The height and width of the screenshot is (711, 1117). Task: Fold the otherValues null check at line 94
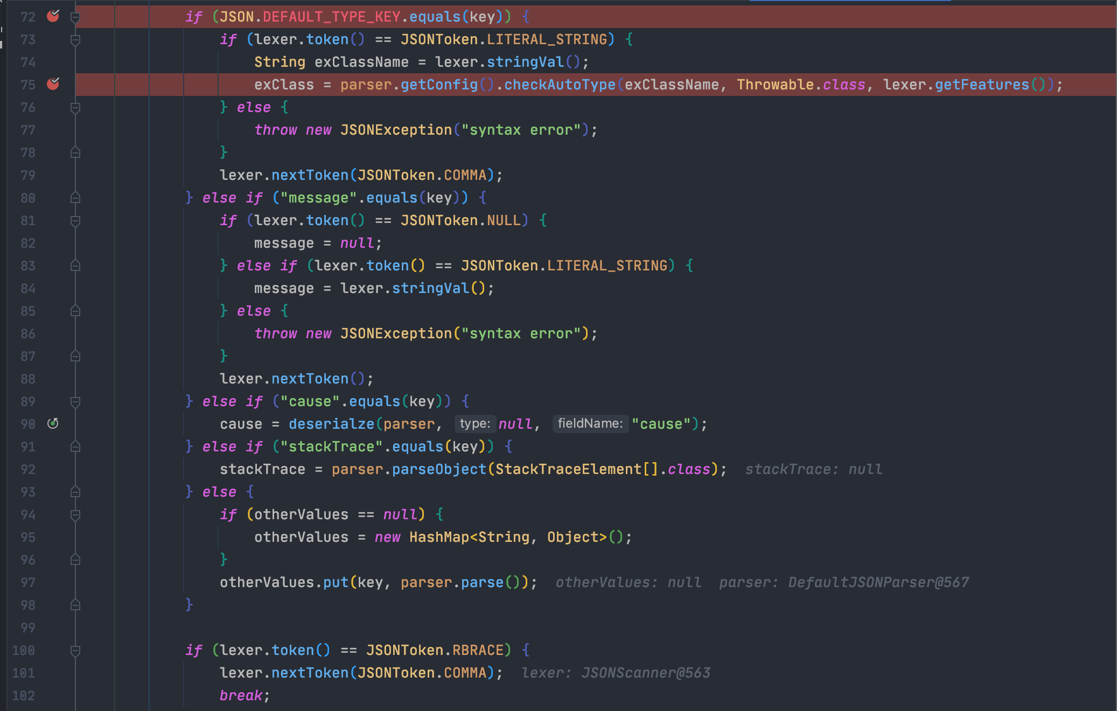[x=75, y=515]
